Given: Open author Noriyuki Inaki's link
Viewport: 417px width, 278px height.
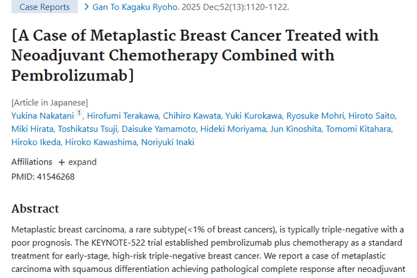Looking at the screenshot, I should 167,142.
